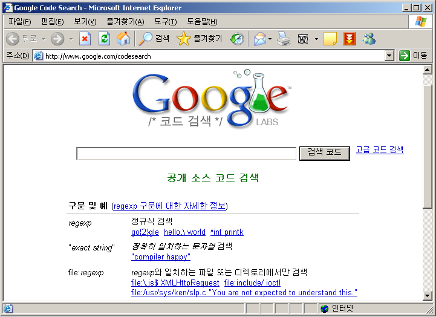
Task: Open the 검색 magnifier toolbar button
Action: [154, 39]
